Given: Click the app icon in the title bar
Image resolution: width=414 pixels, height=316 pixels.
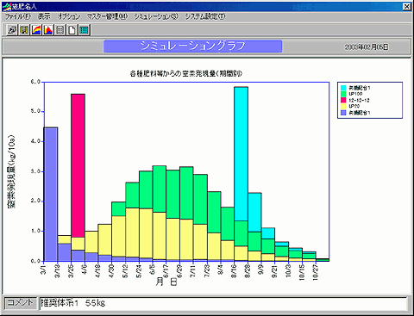Looking at the screenshot, I should (x=7, y=6).
